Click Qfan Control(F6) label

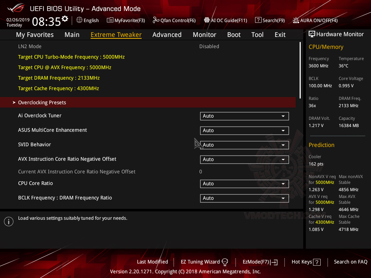178,20
